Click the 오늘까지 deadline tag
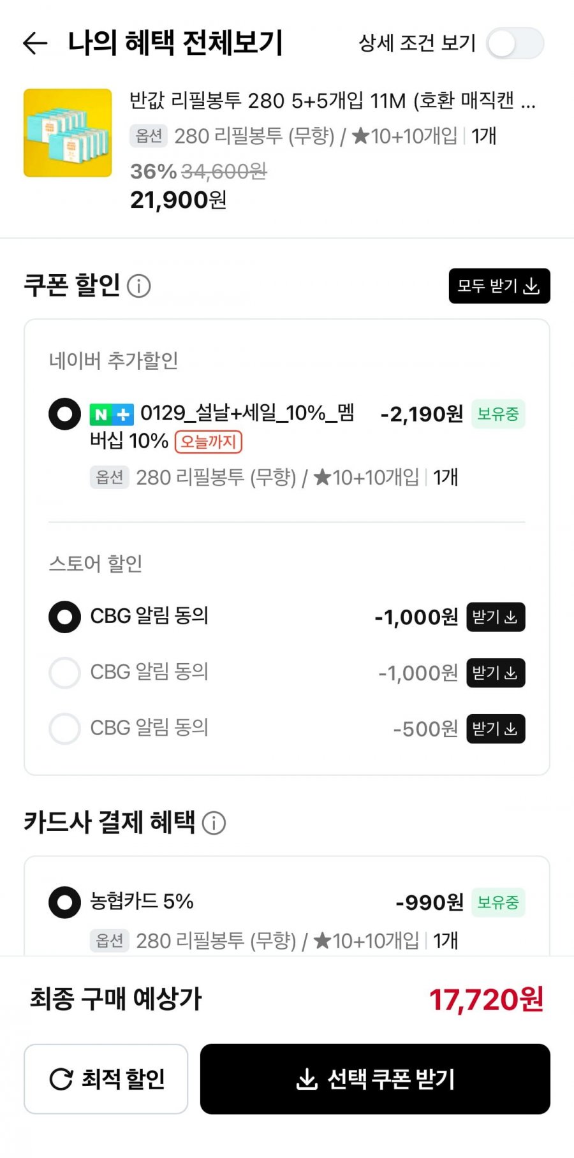The image size is (574, 1158). pyautogui.click(x=209, y=442)
